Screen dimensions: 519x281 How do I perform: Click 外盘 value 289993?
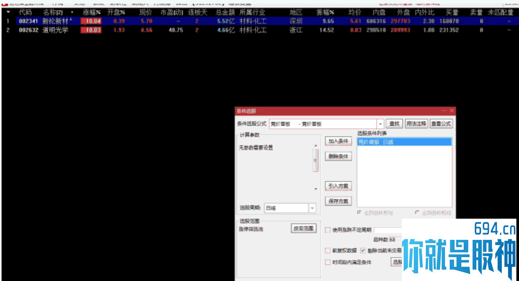click(400, 30)
